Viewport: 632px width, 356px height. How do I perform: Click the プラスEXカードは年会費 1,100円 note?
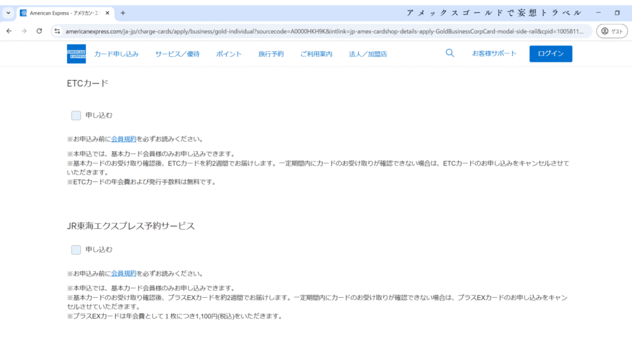click(x=175, y=316)
